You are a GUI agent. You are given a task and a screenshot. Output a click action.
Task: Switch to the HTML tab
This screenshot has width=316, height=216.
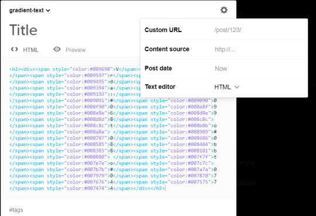pos(25,50)
